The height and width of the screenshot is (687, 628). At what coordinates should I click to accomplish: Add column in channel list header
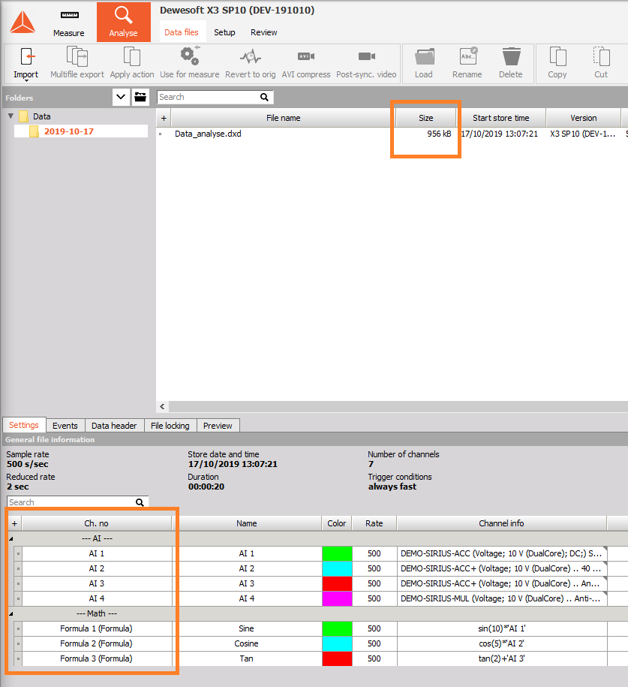tap(14, 523)
